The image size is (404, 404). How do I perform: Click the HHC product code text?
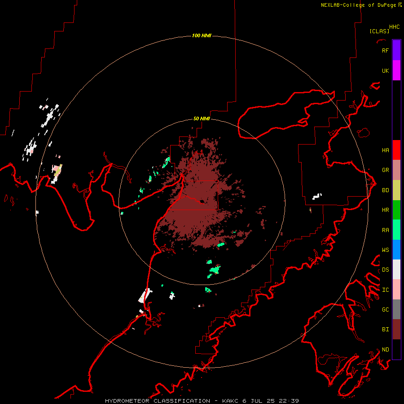[x=394, y=27]
